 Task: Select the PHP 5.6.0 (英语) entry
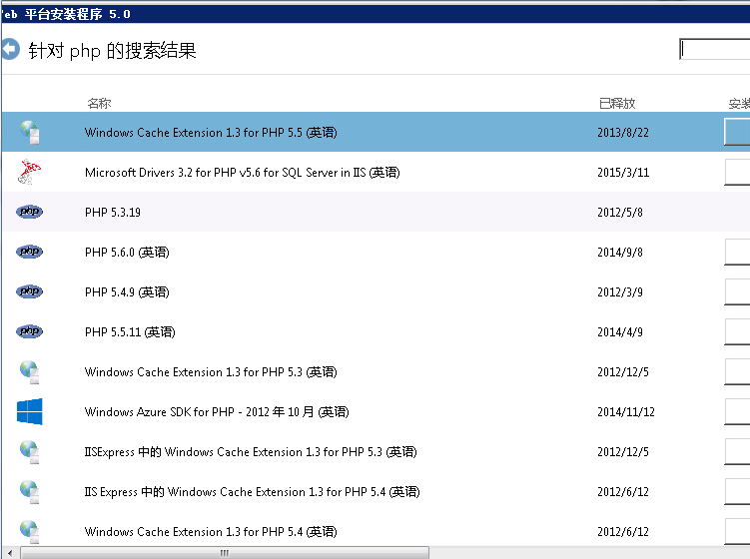coord(127,252)
